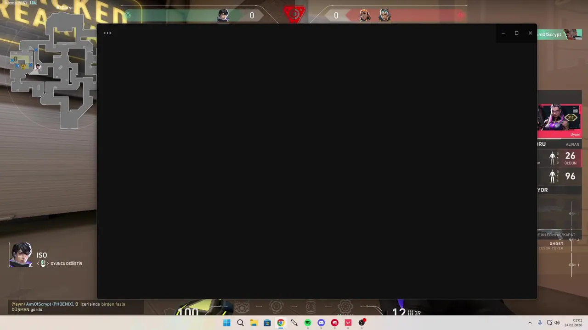Viewport: 588px width, 330px height.
Task: Click second enemy agent portrait in score bar
Action: (x=384, y=15)
